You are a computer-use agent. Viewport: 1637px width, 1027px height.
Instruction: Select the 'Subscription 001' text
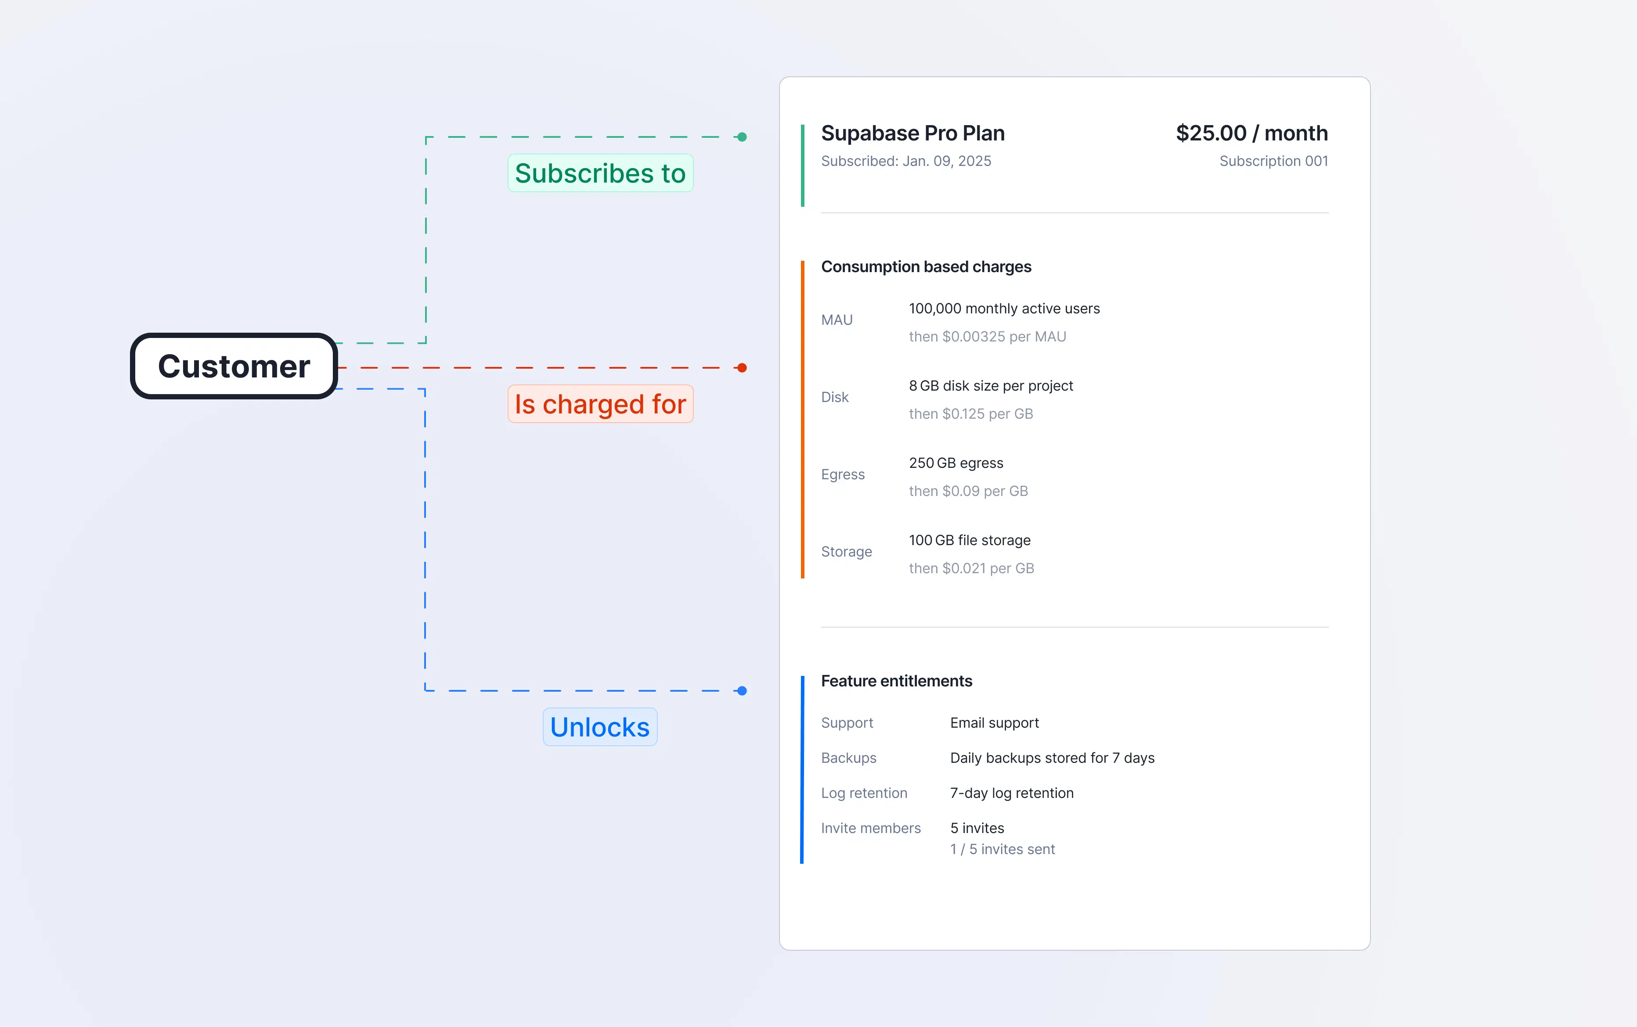[1273, 162]
